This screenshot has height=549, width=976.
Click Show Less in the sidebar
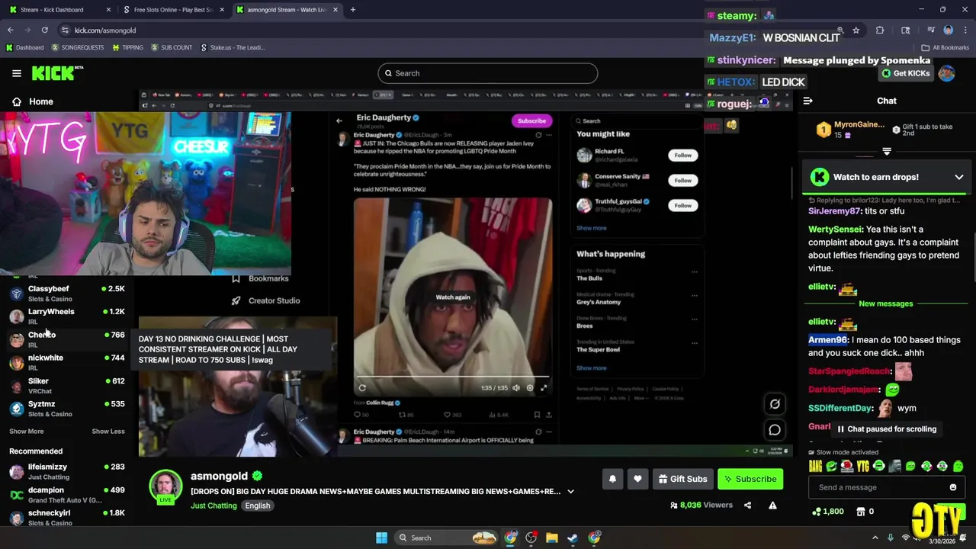108,432
